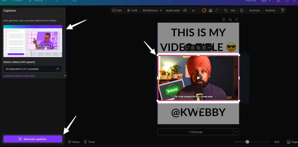
Task: Open the red border color swatch
Action: pos(204,10)
